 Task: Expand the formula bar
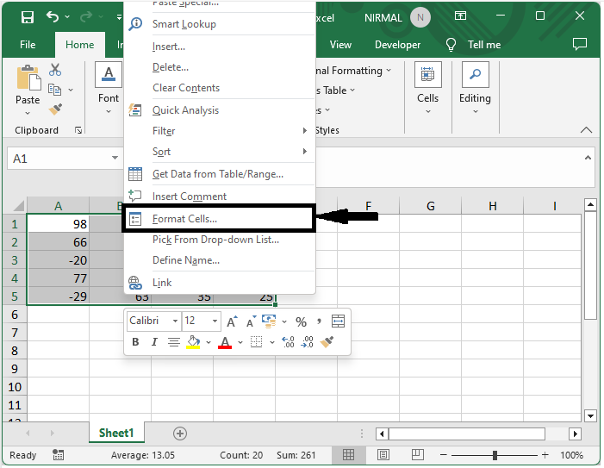(x=588, y=158)
